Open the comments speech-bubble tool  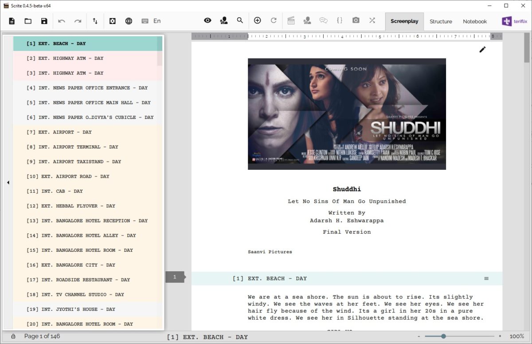tap(323, 21)
